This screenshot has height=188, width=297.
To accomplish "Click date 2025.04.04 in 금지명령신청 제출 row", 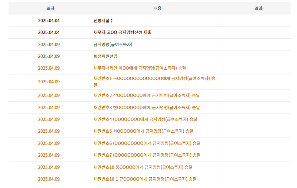I will coord(49,32).
